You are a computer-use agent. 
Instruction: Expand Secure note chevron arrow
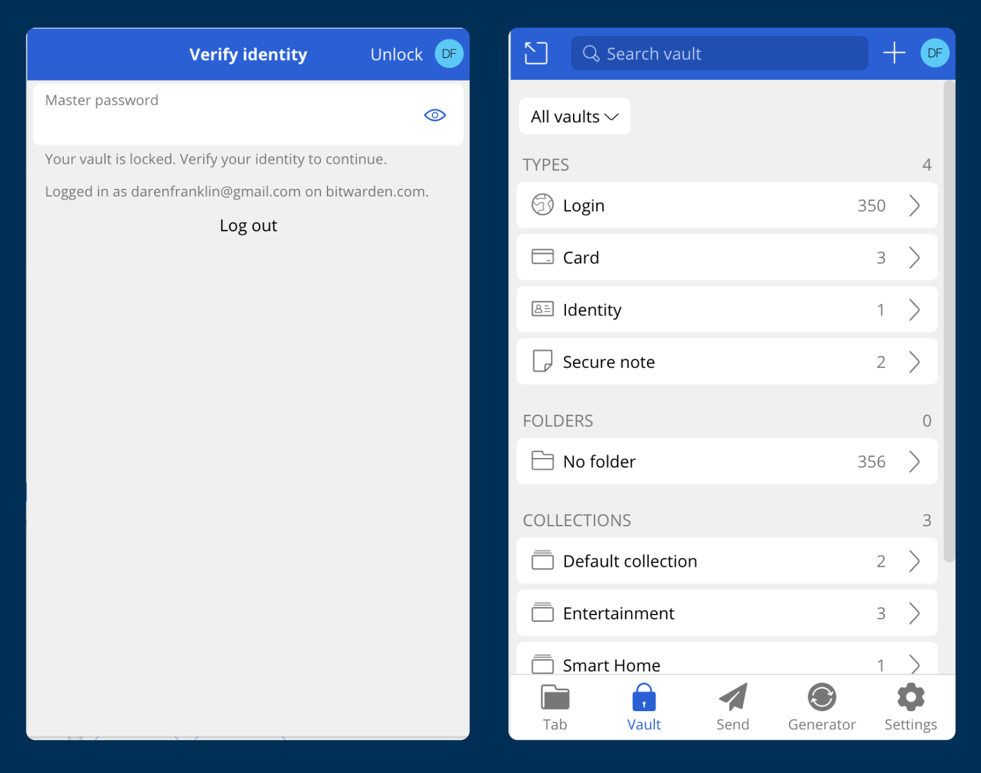tap(914, 362)
